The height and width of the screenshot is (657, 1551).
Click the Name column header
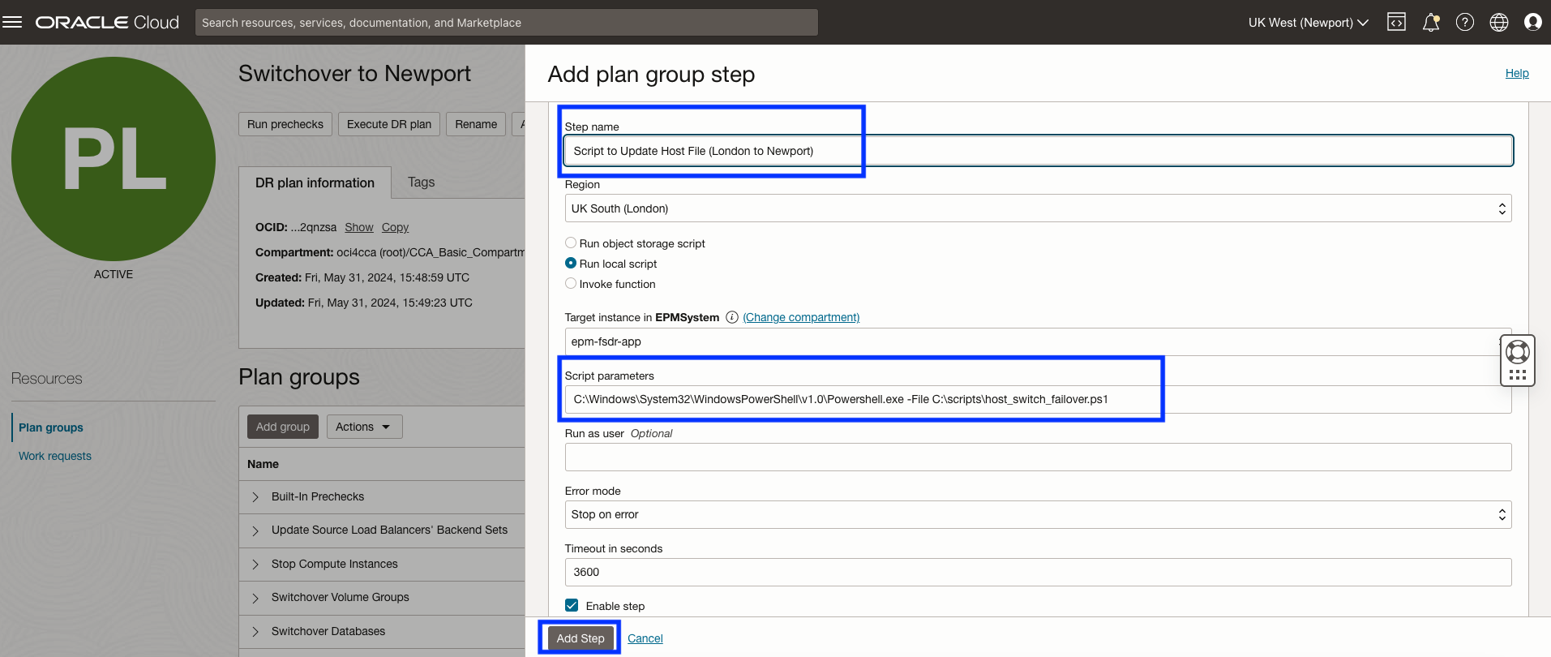coord(263,464)
